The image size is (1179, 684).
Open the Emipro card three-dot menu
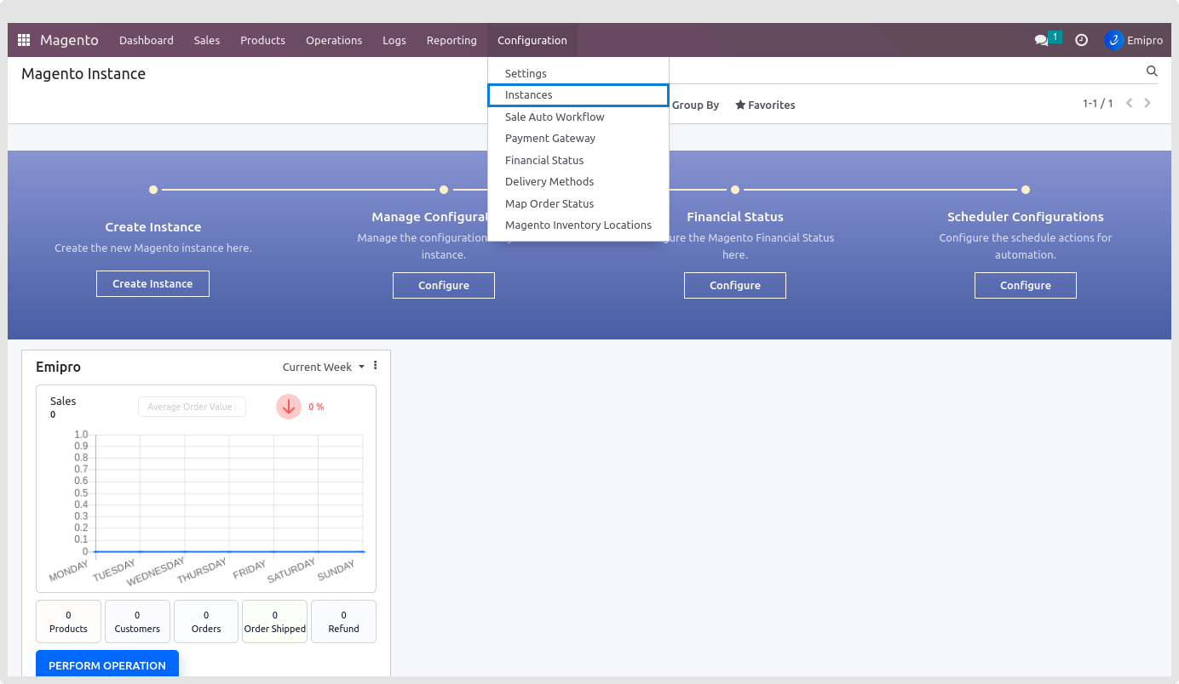(x=375, y=366)
